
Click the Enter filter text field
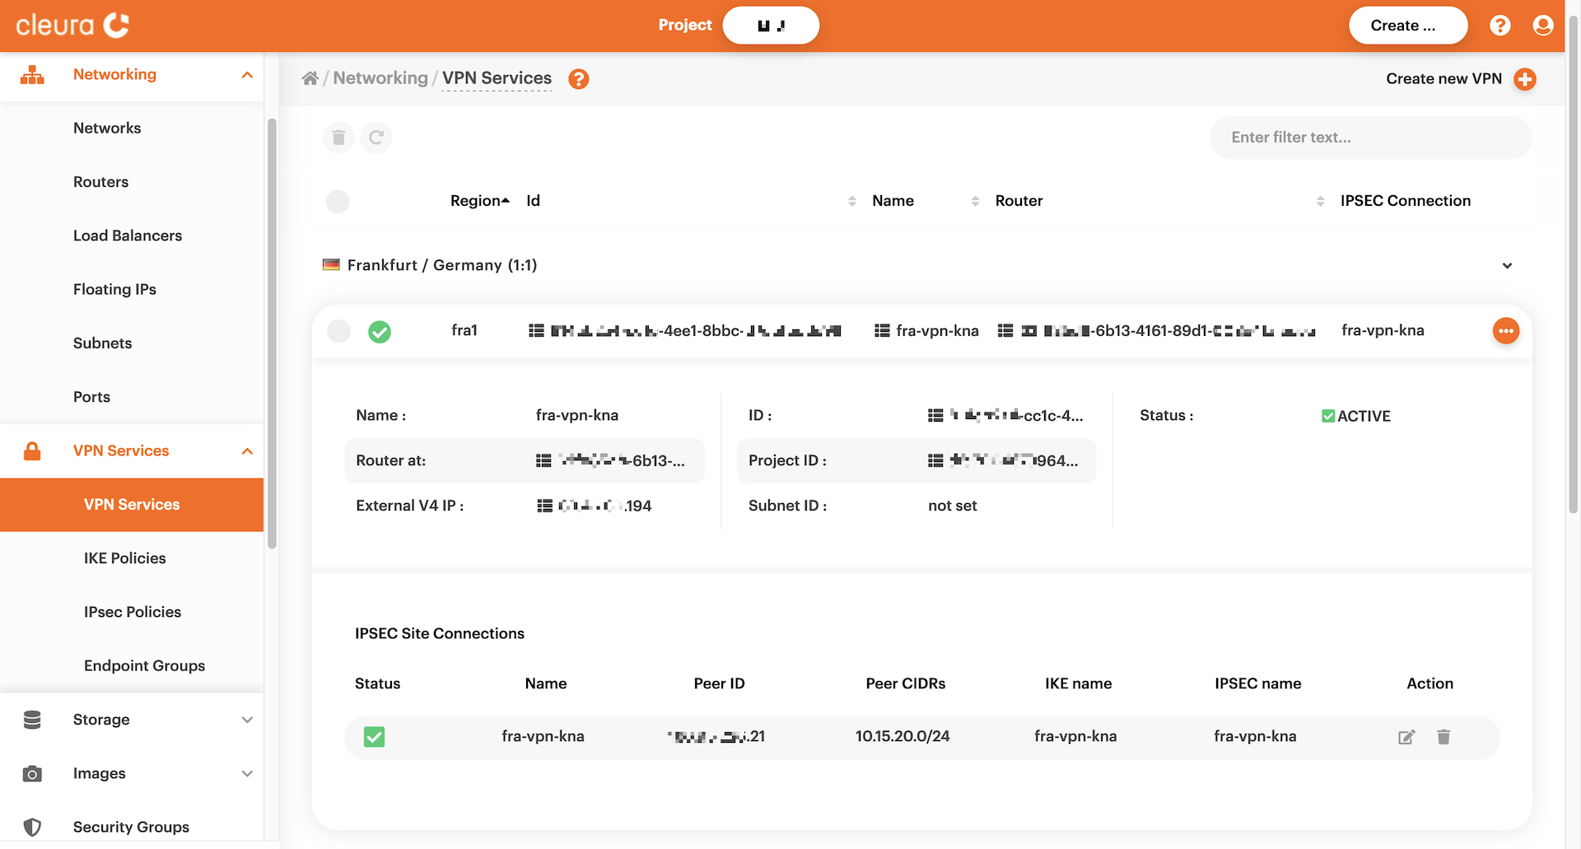(x=1370, y=138)
